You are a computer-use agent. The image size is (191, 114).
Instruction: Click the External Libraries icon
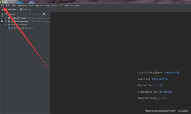coord(9,25)
